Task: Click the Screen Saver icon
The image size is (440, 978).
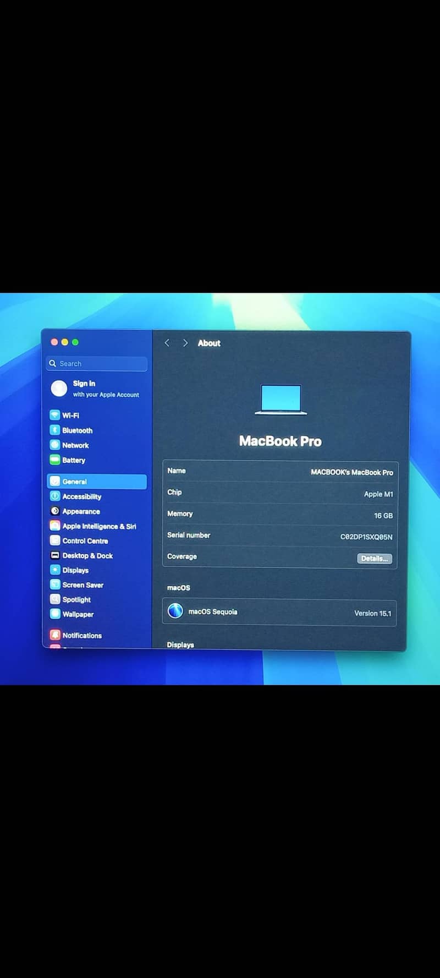Action: click(54, 584)
